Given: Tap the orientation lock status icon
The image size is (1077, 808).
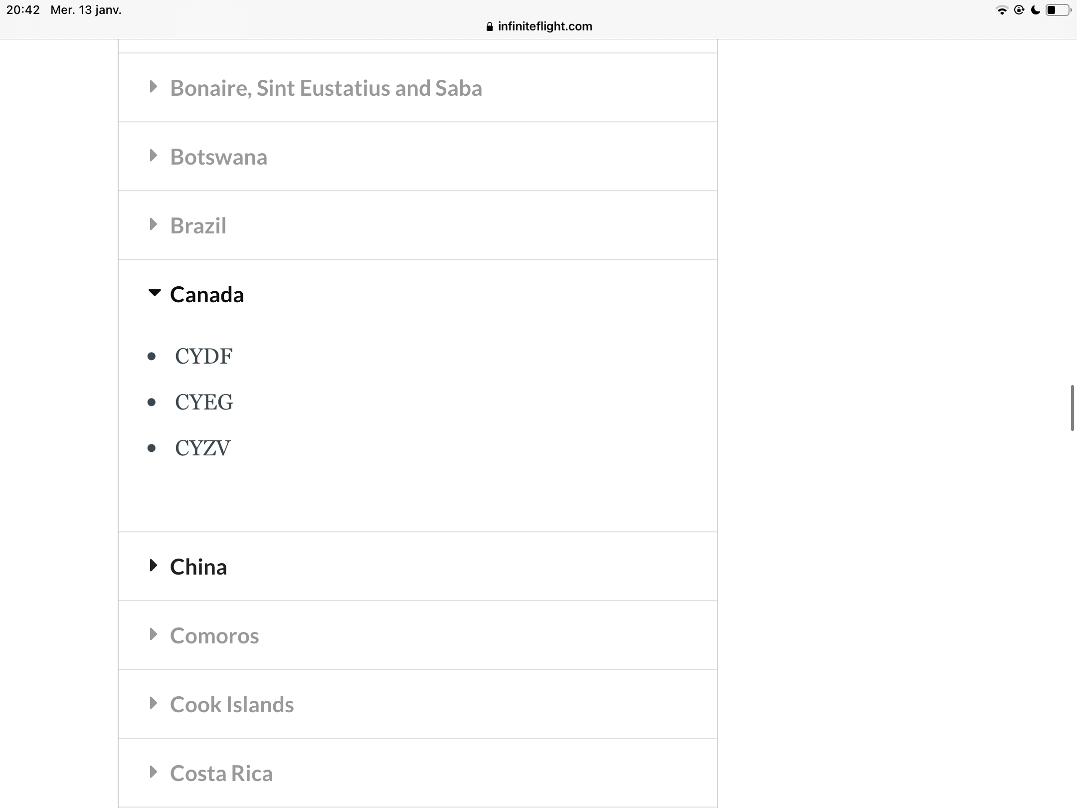Looking at the screenshot, I should (1019, 10).
